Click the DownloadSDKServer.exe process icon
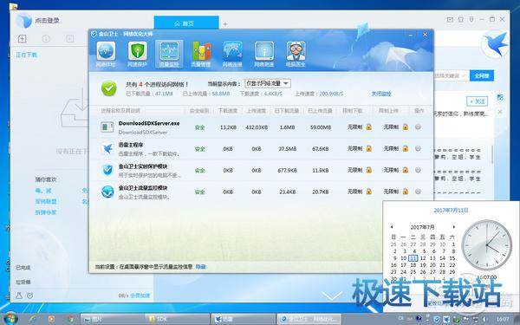The width and height of the screenshot is (520, 325). (x=107, y=127)
